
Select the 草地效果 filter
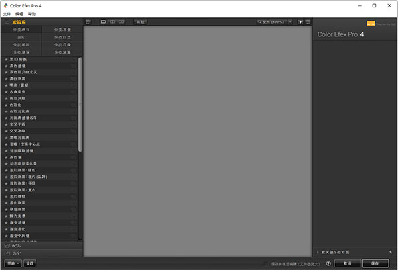[x=39, y=210]
